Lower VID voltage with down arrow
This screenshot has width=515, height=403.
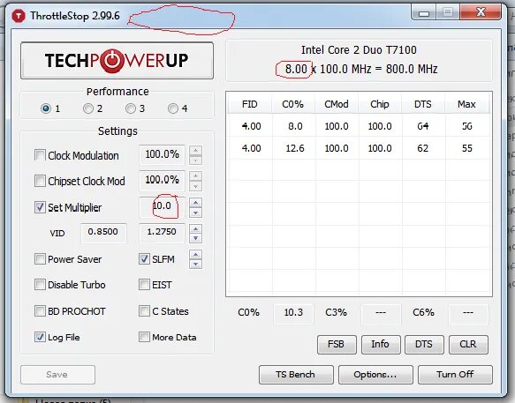tap(196, 238)
